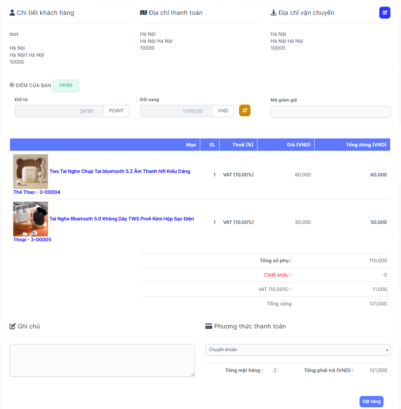This screenshot has width=401, height=409.
Task: Click the star icon next to ĐIỂM CỦA BẠN
Action: [12, 85]
